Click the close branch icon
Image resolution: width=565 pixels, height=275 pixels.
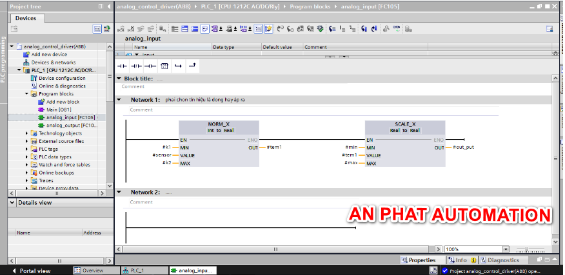tap(192, 66)
